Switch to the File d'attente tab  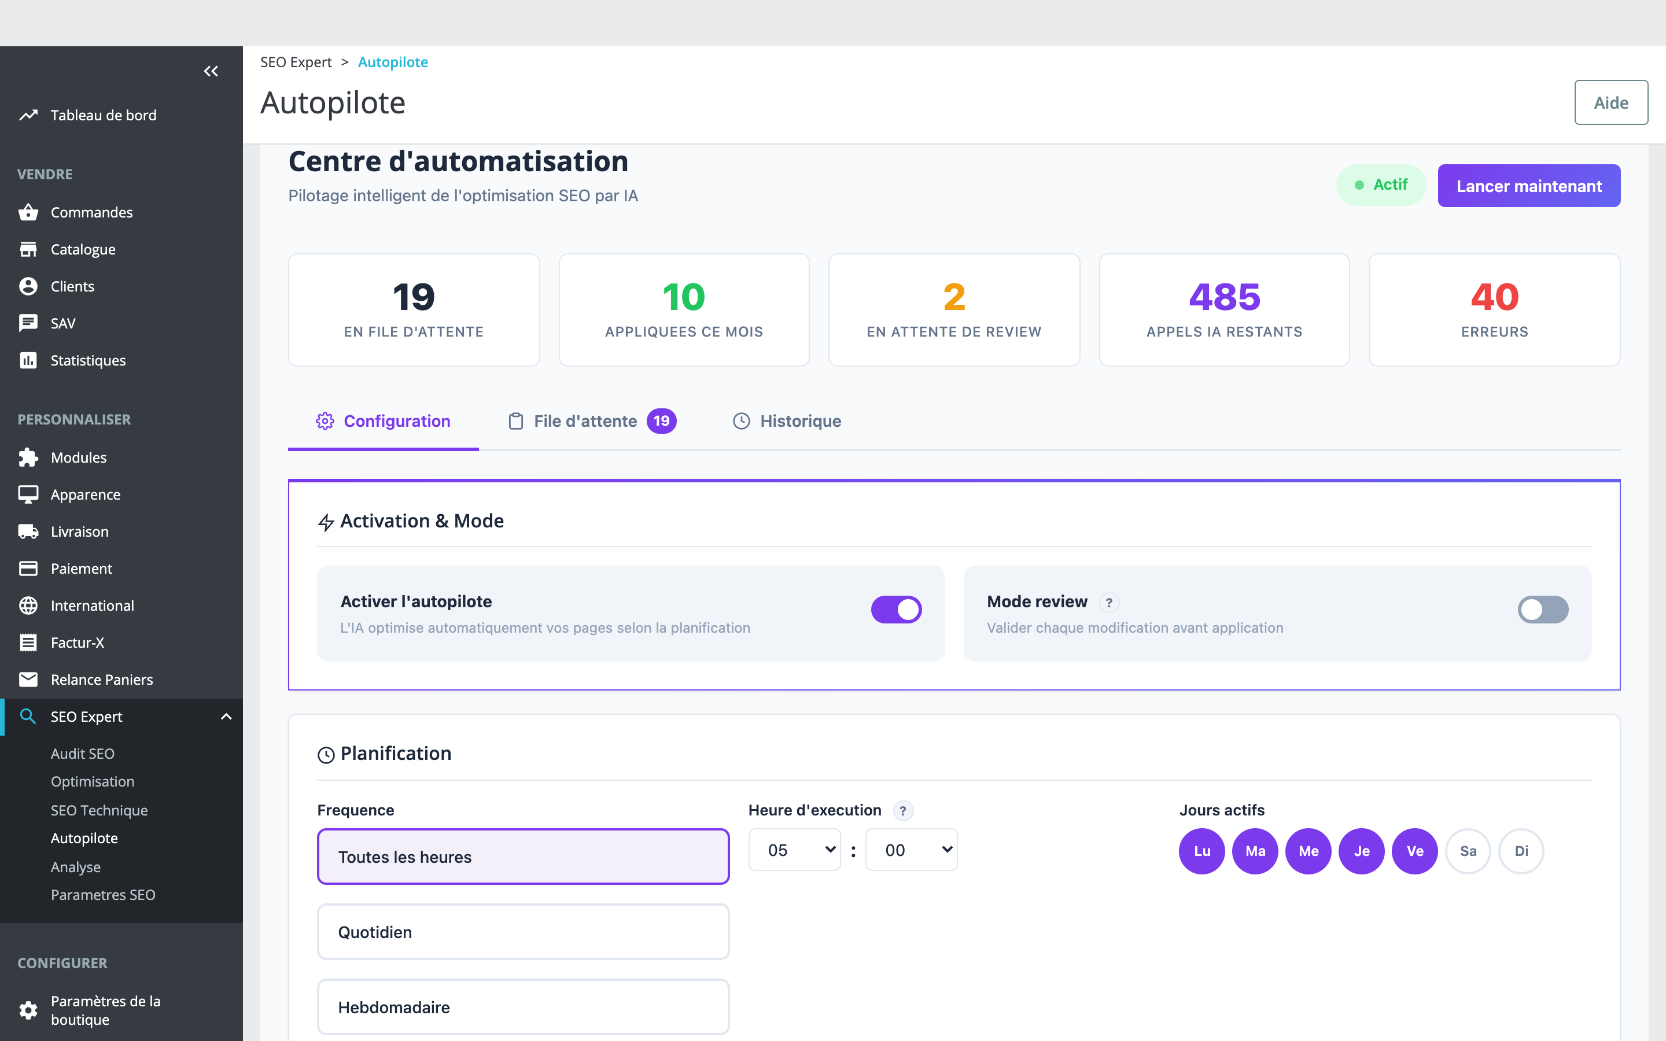pyautogui.click(x=592, y=422)
